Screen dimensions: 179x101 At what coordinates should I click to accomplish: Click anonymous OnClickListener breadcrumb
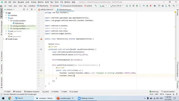pyautogui.click(x=72, y=6)
